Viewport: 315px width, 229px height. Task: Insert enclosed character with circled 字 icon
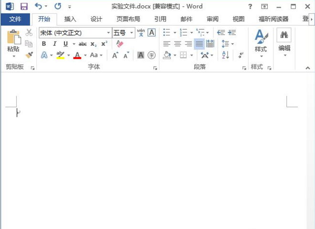(x=151, y=55)
